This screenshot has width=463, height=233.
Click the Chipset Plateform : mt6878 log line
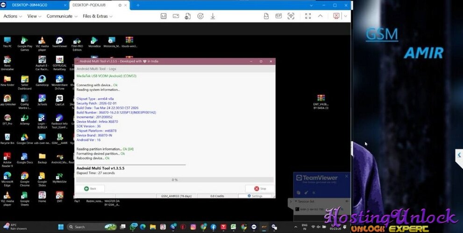tap(96, 131)
